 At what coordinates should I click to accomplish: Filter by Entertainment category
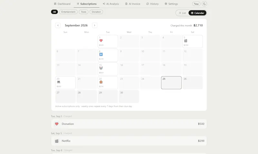tap(68, 12)
